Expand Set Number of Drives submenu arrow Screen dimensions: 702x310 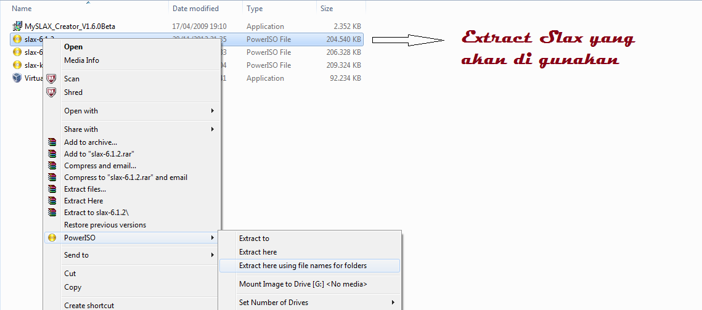pyautogui.click(x=393, y=303)
